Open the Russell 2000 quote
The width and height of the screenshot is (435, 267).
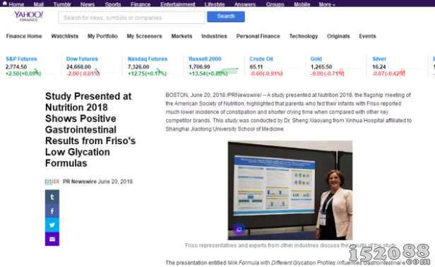tap(205, 59)
